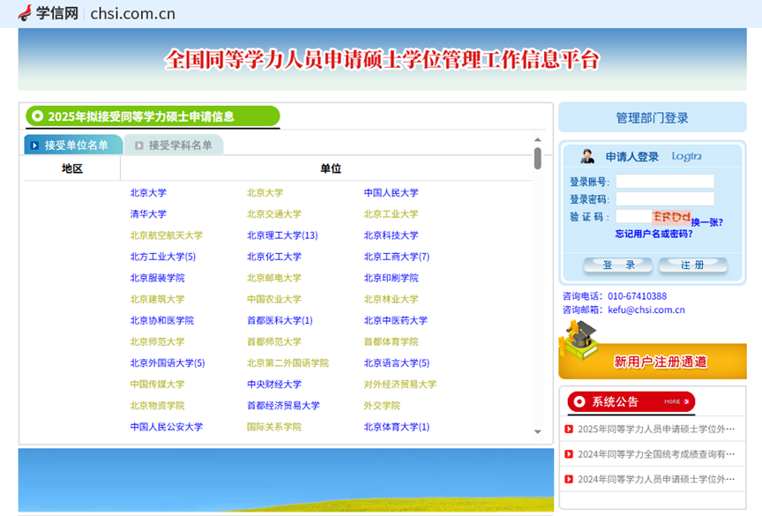The image size is (762, 516).
Task: Open the 管理部门登录 page
Action: pyautogui.click(x=652, y=117)
